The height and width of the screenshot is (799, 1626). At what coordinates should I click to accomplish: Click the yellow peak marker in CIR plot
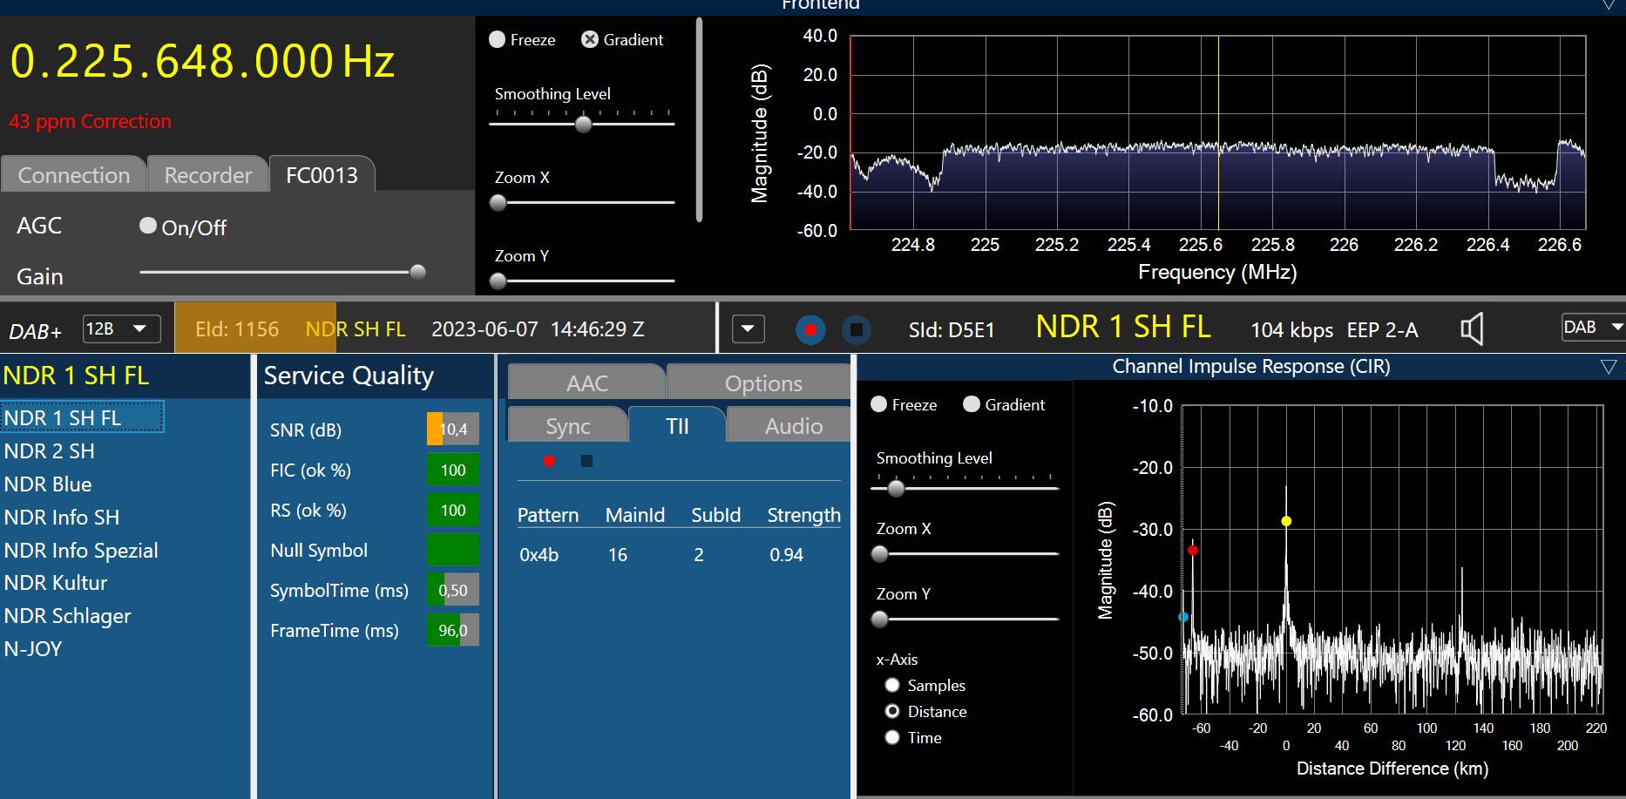1286,521
